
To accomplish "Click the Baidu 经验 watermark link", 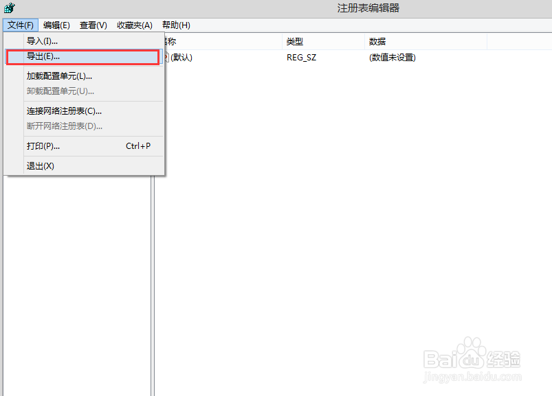I will pyautogui.click(x=473, y=360).
